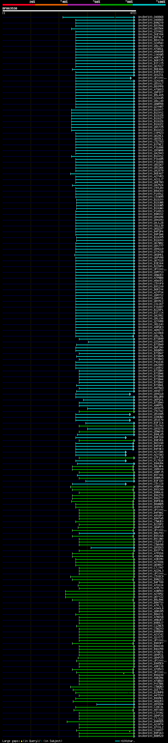Click hit label UniRef100_O24146
Screen dimensions: 168x743
[x=150, y=81]
